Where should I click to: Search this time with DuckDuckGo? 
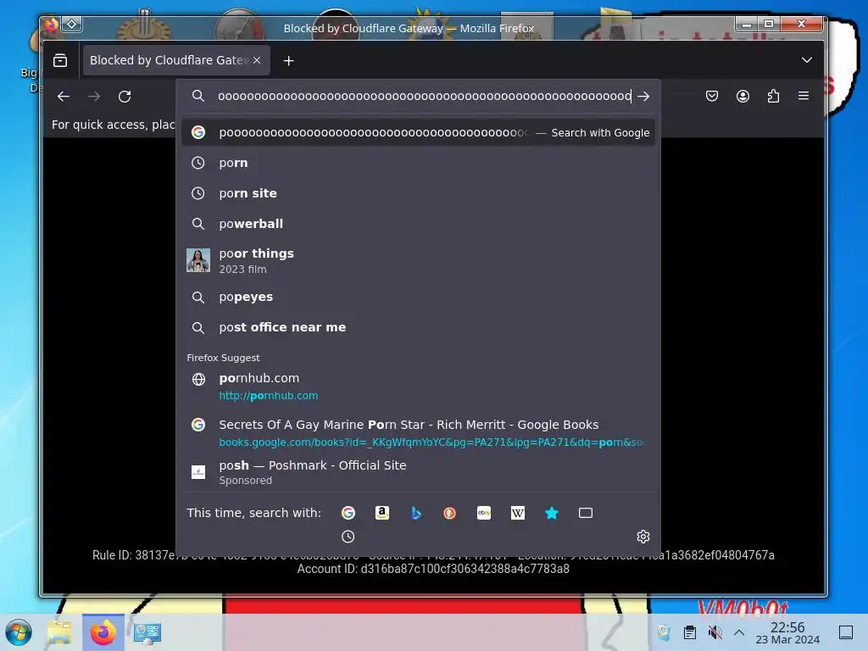coord(449,513)
